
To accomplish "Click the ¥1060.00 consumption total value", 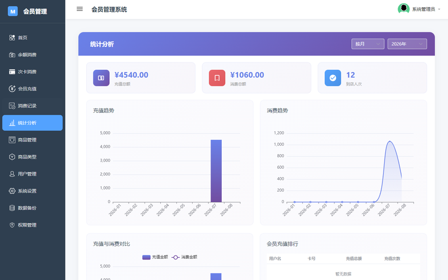I will point(247,75).
